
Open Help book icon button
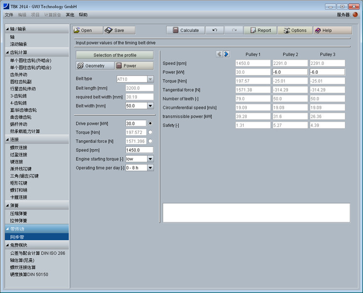318,30
